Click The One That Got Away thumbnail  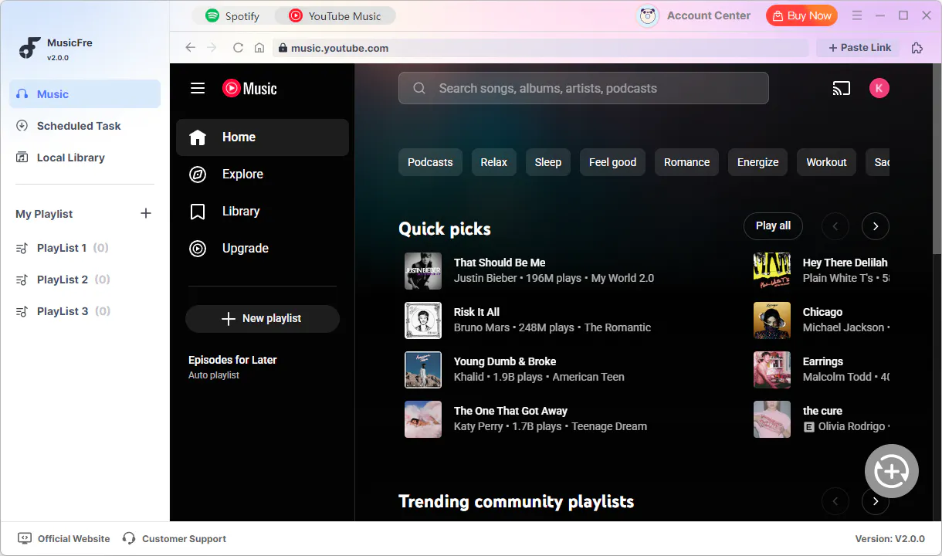(423, 419)
